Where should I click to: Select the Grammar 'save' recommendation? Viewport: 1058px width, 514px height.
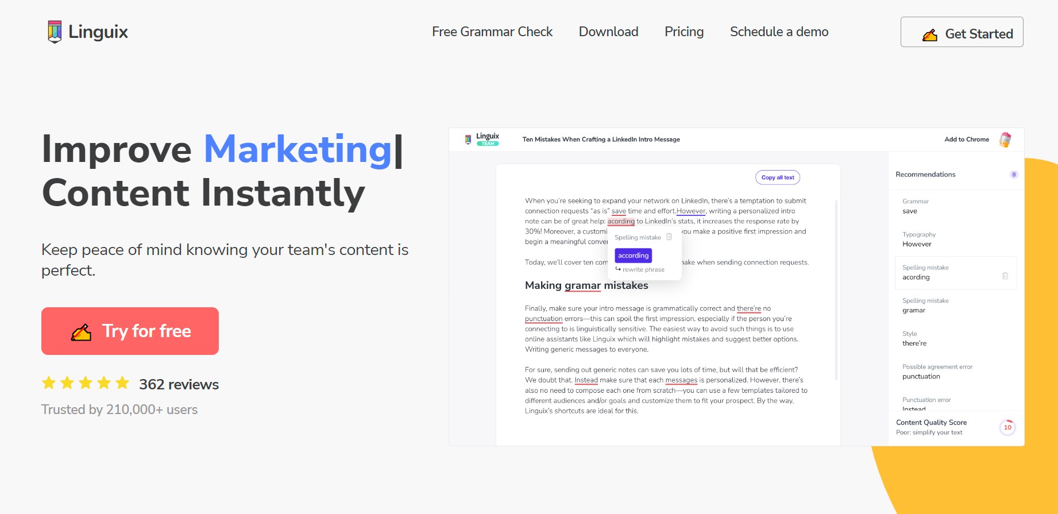956,207
